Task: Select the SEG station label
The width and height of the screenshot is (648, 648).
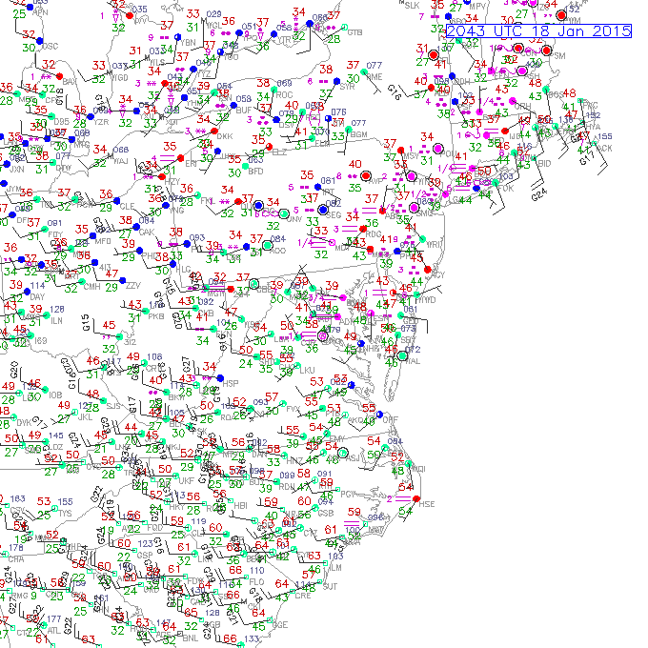Action: (334, 215)
